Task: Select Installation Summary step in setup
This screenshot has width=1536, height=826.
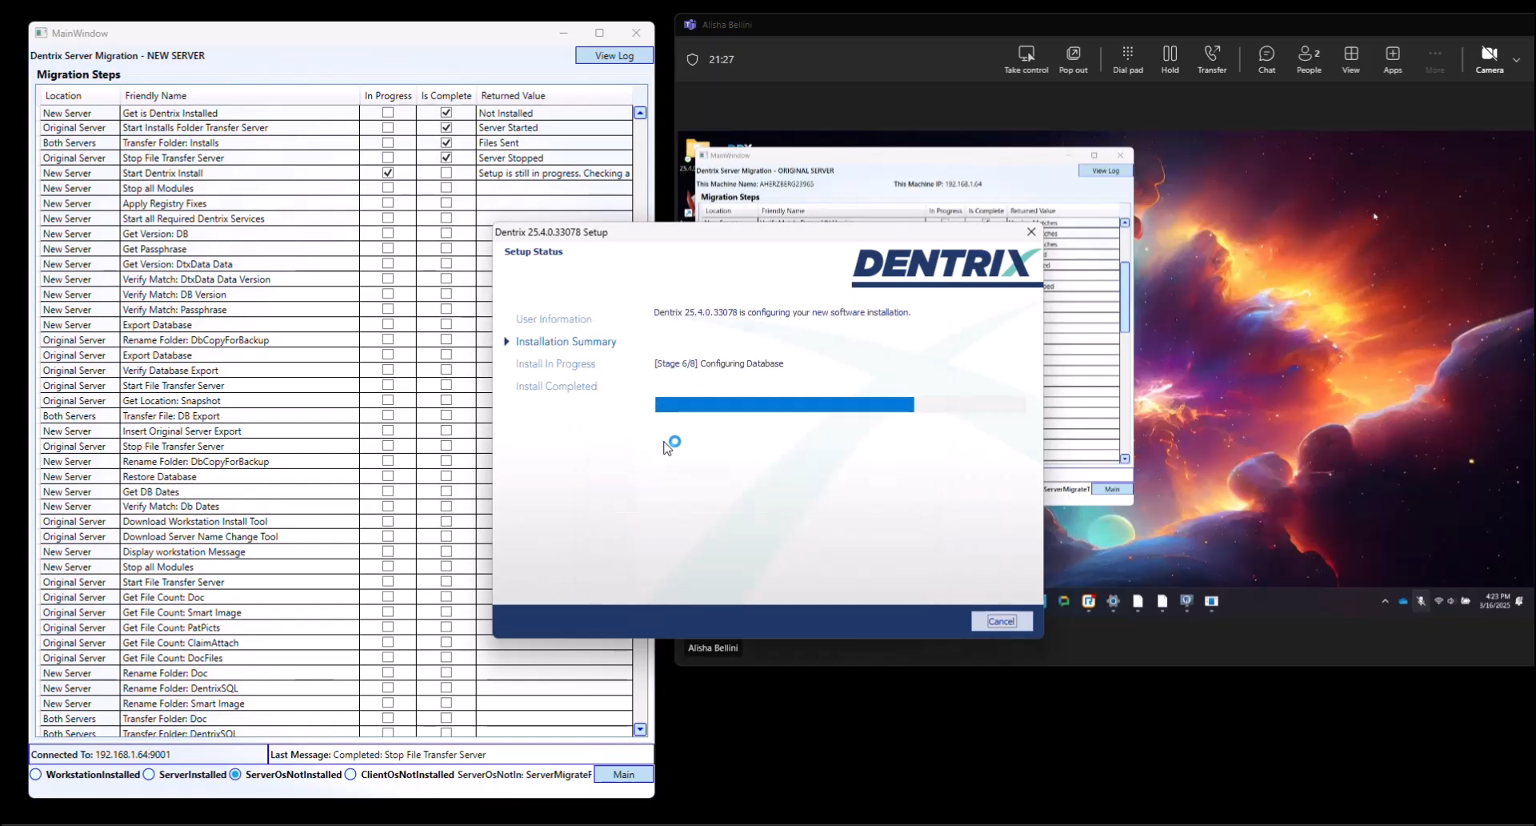Action: point(566,342)
